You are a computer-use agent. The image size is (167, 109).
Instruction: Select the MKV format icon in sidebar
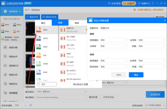tap(3, 31)
